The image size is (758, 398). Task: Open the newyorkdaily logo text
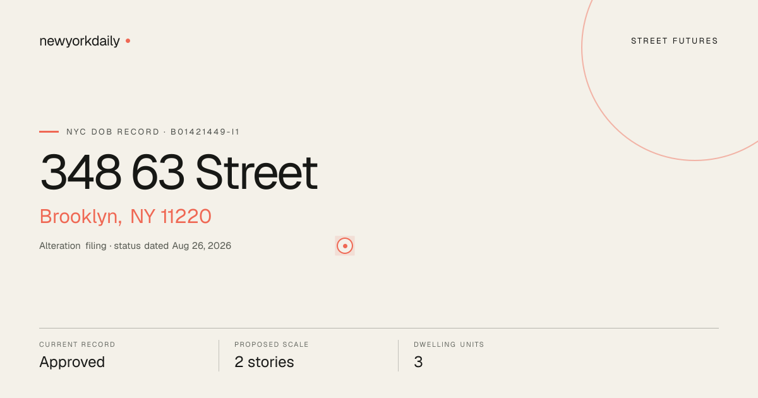(80, 41)
